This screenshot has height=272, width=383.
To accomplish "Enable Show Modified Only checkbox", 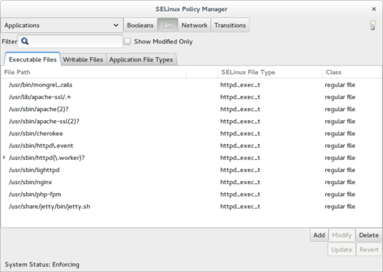I will [128, 41].
